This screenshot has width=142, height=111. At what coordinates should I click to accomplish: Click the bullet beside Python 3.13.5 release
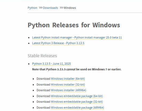[x=29, y=64]
